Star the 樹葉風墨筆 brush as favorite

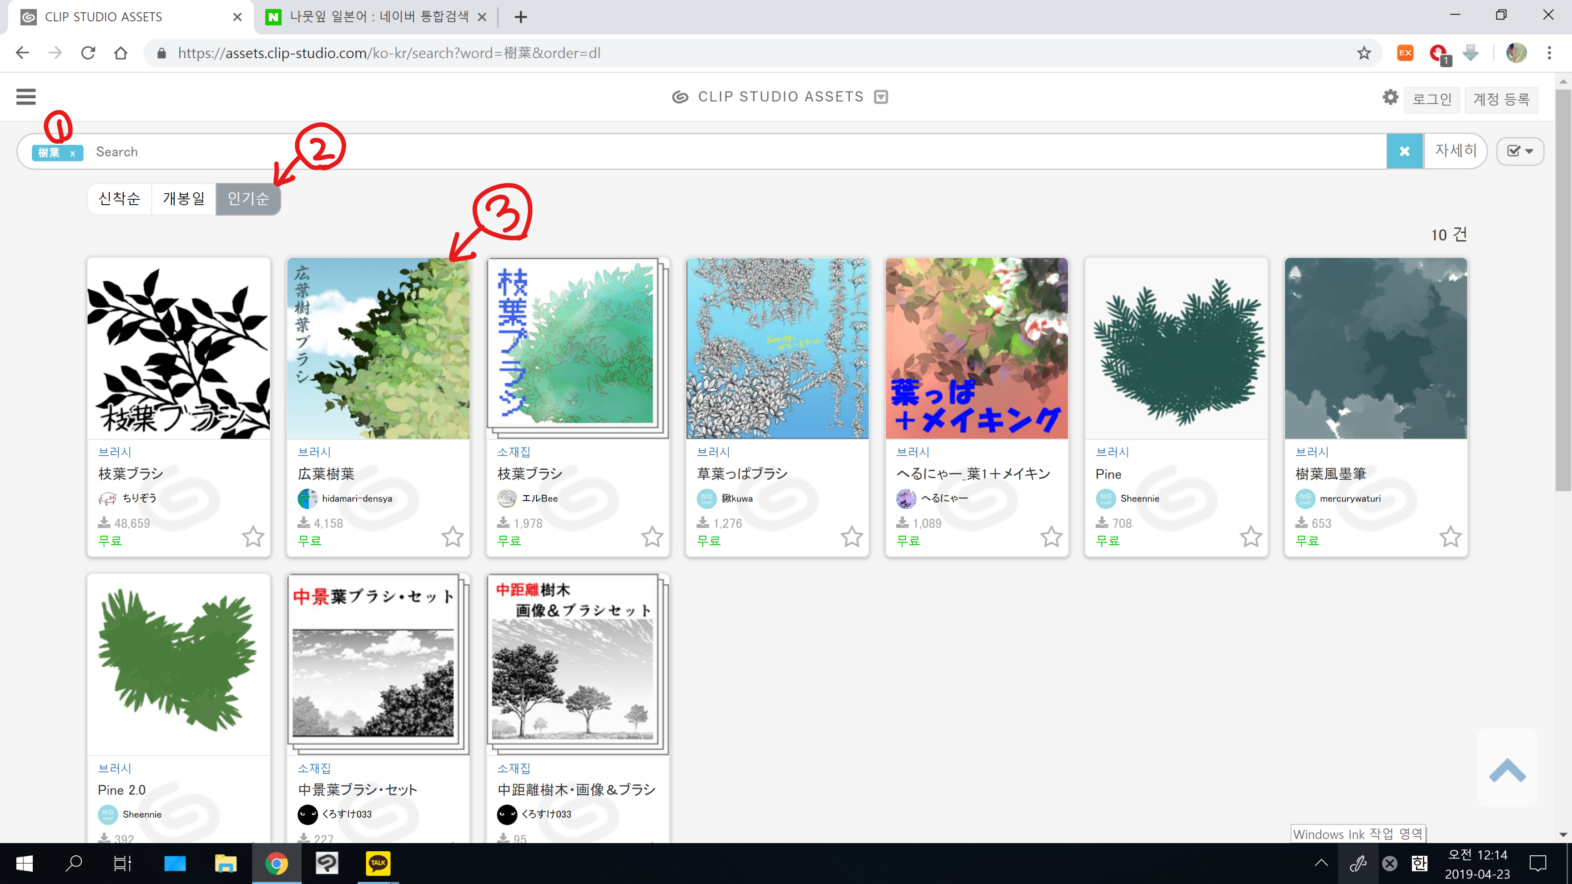[x=1450, y=537]
